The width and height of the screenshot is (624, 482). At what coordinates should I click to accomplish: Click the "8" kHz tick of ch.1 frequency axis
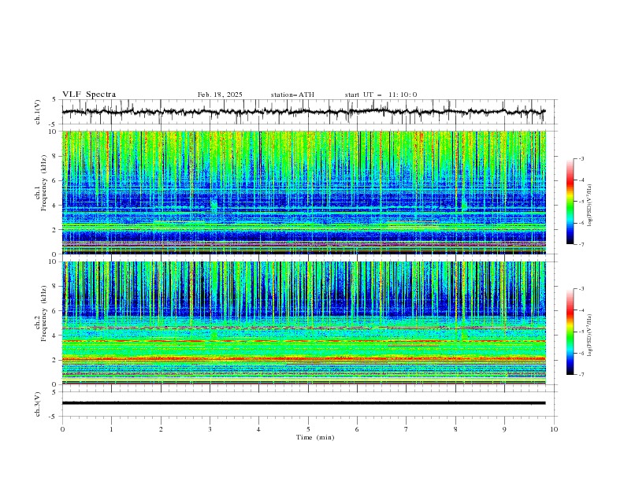[56, 156]
